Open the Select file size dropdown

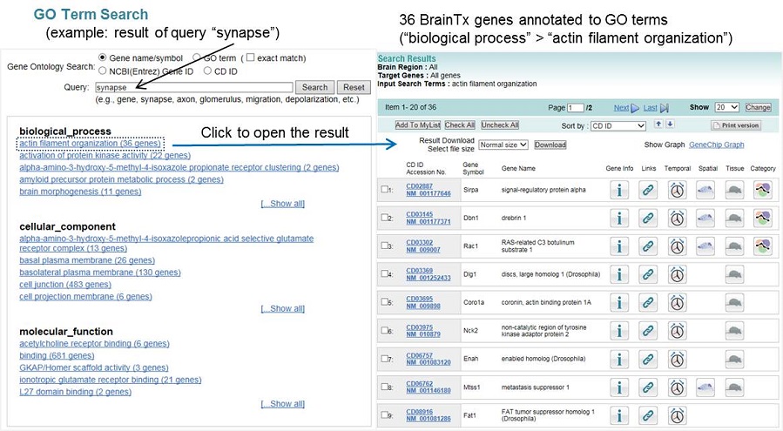pos(503,145)
